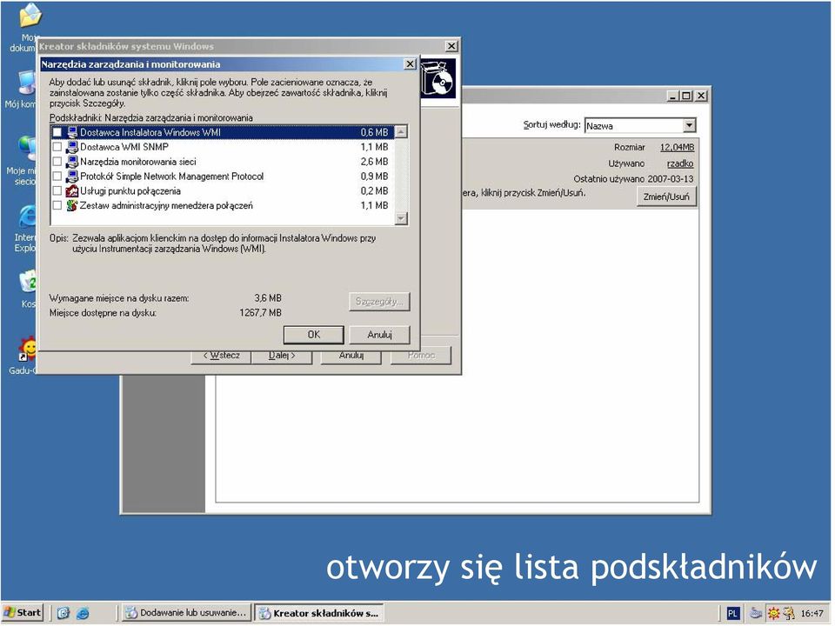
Task: Click the Szczegóły button
Action: (x=380, y=302)
